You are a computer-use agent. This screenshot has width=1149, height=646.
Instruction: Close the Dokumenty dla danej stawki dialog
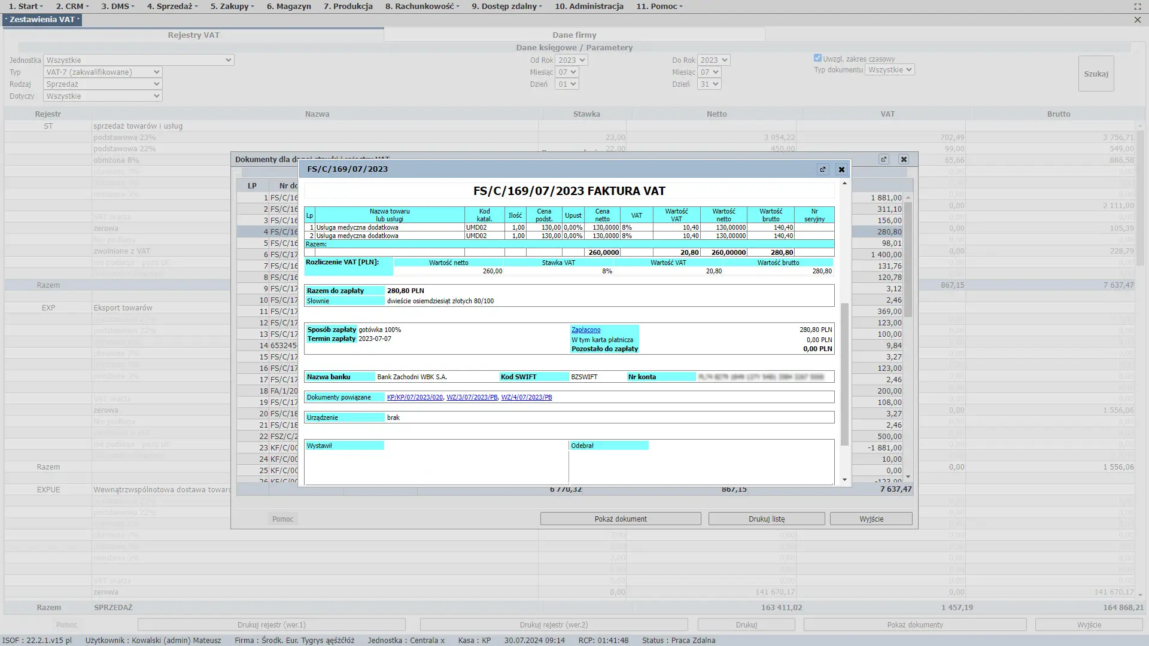pyautogui.click(x=904, y=159)
